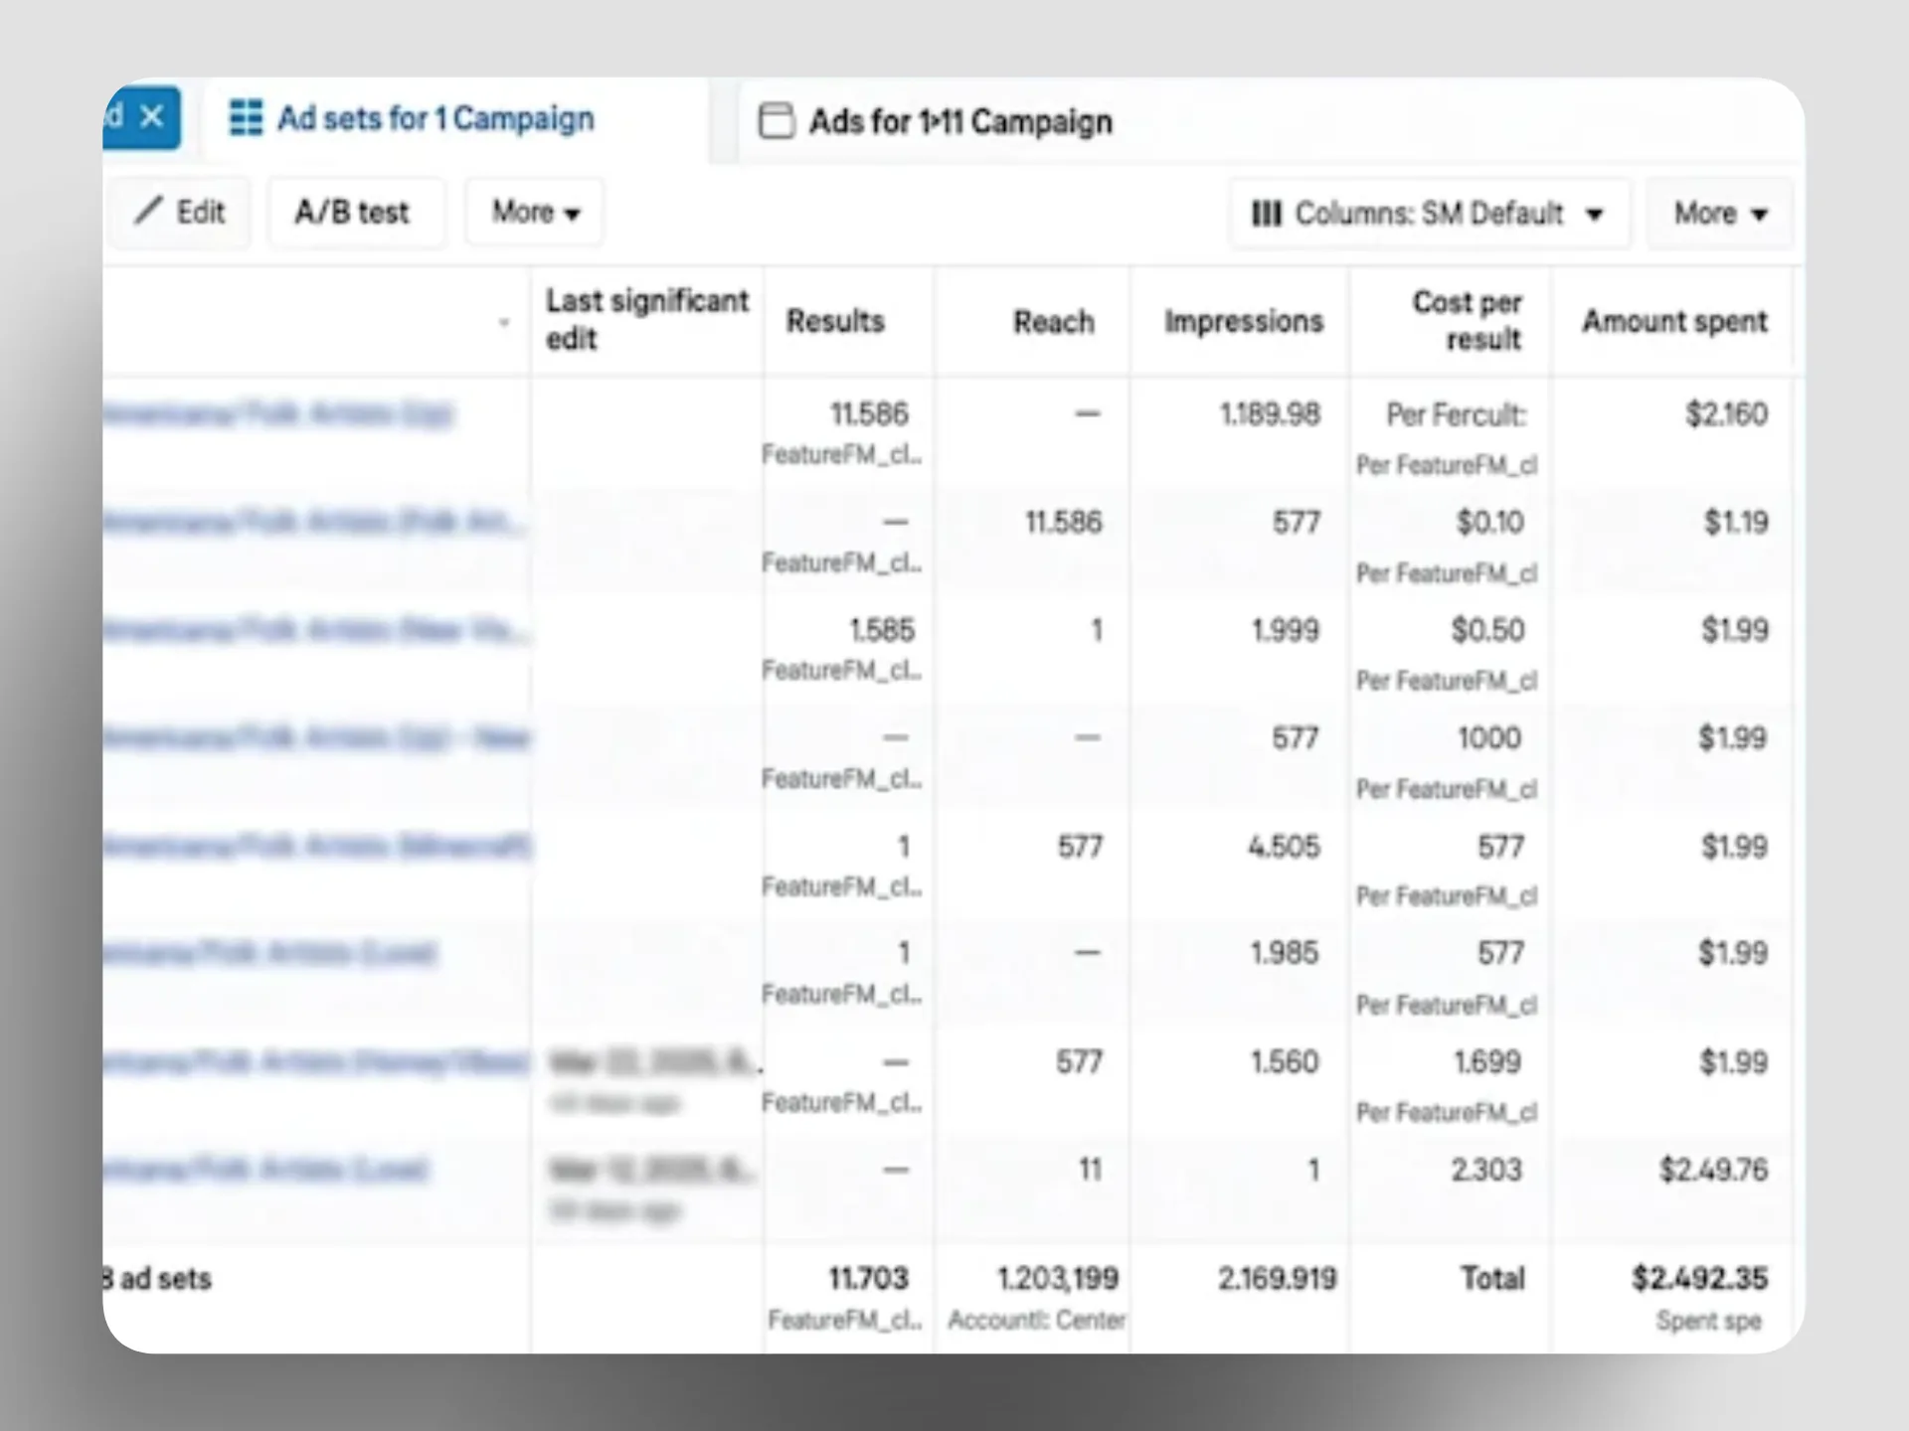Image resolution: width=1909 pixels, height=1431 pixels.
Task: Click the $2.492.35 total spent
Action: [x=1699, y=1278]
